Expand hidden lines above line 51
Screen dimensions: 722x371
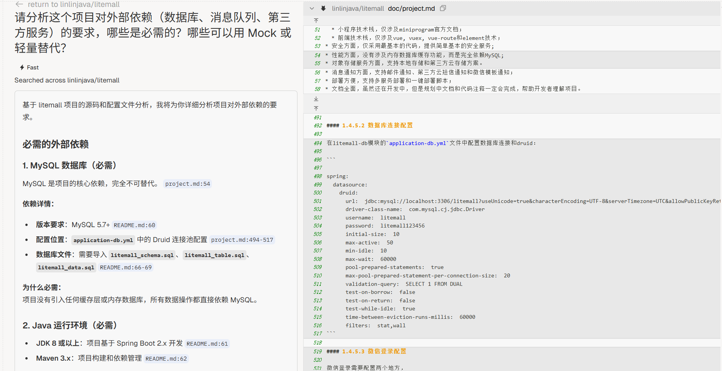(316, 21)
